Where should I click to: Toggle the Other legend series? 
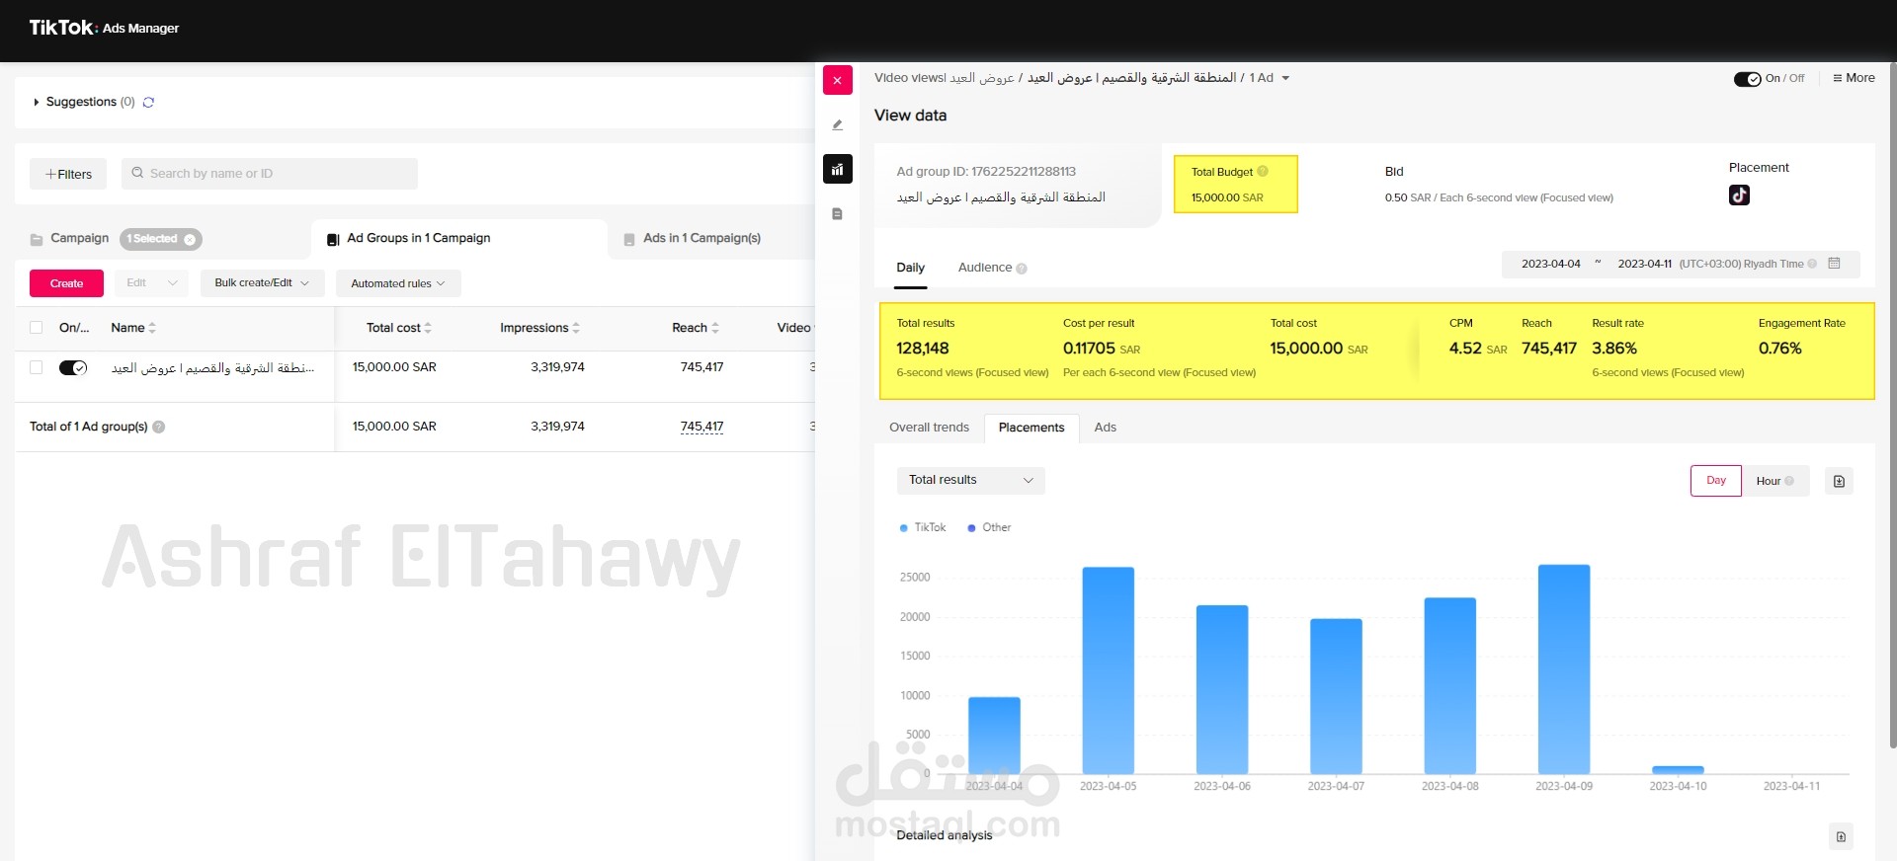click(x=989, y=527)
